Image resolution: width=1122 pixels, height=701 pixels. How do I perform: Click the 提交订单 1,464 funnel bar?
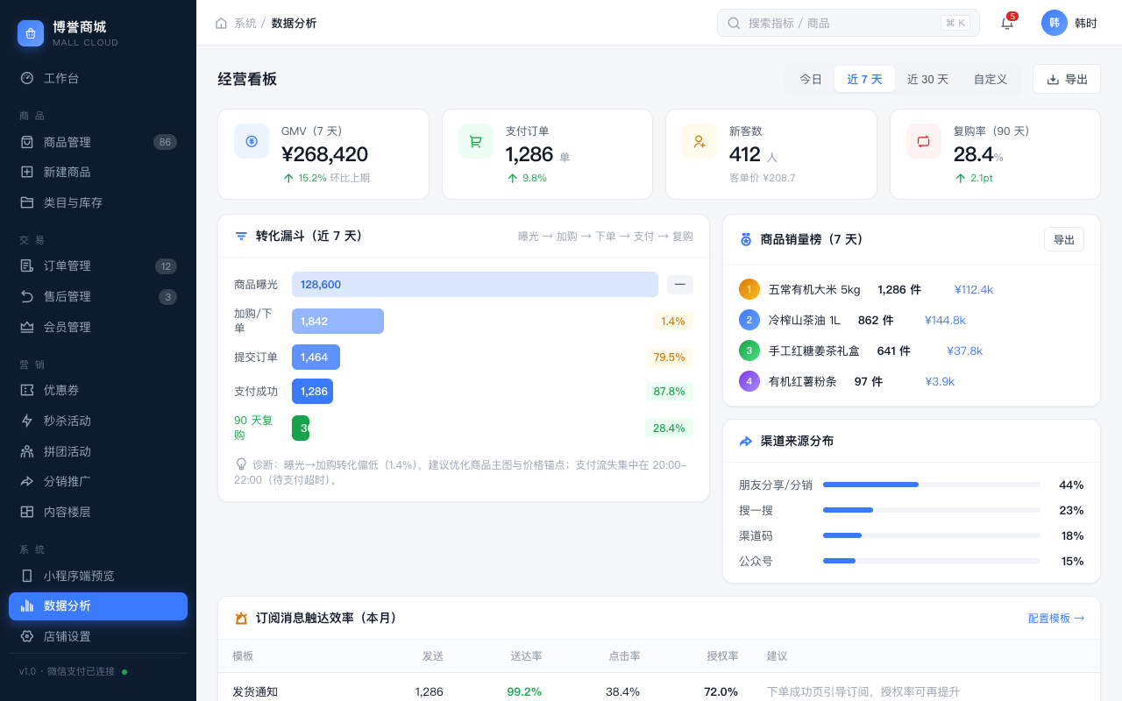316,357
